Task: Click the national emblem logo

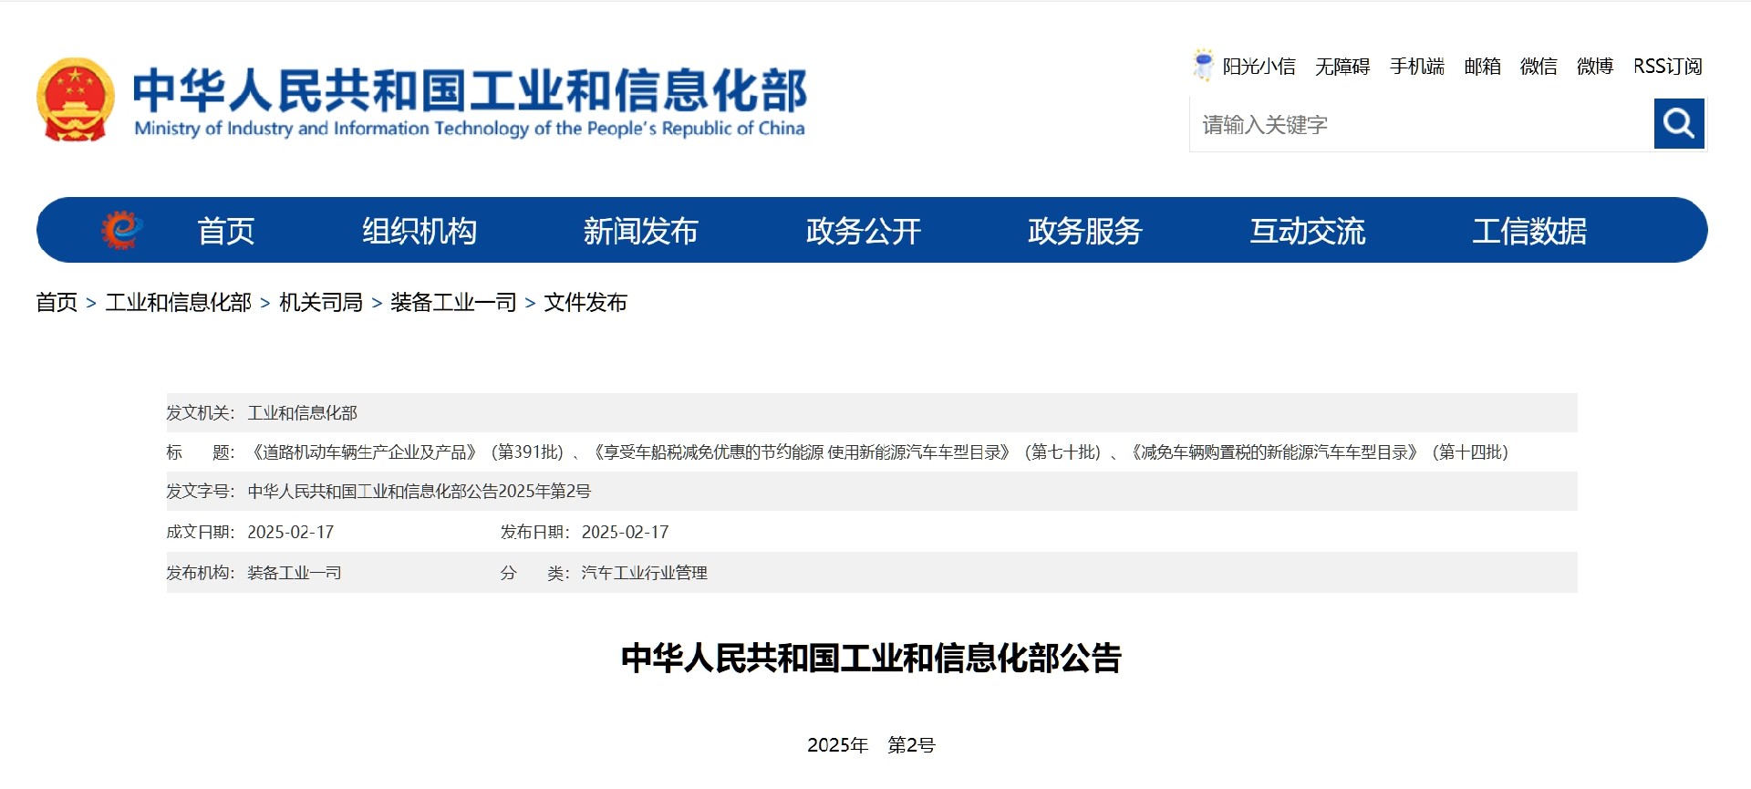Action: pyautogui.click(x=76, y=100)
